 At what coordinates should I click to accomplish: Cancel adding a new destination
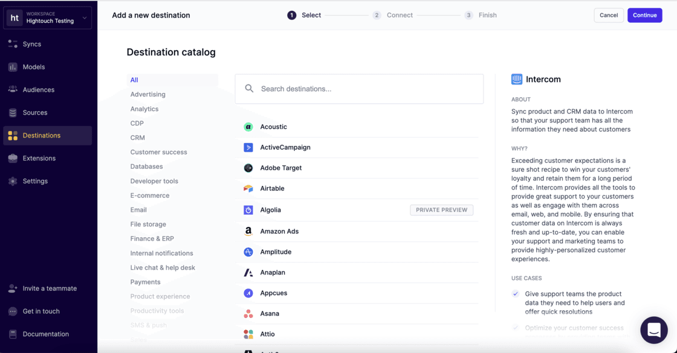click(x=609, y=15)
